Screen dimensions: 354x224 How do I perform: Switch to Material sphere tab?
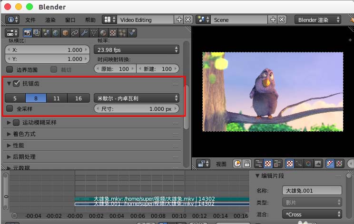click(x=103, y=33)
